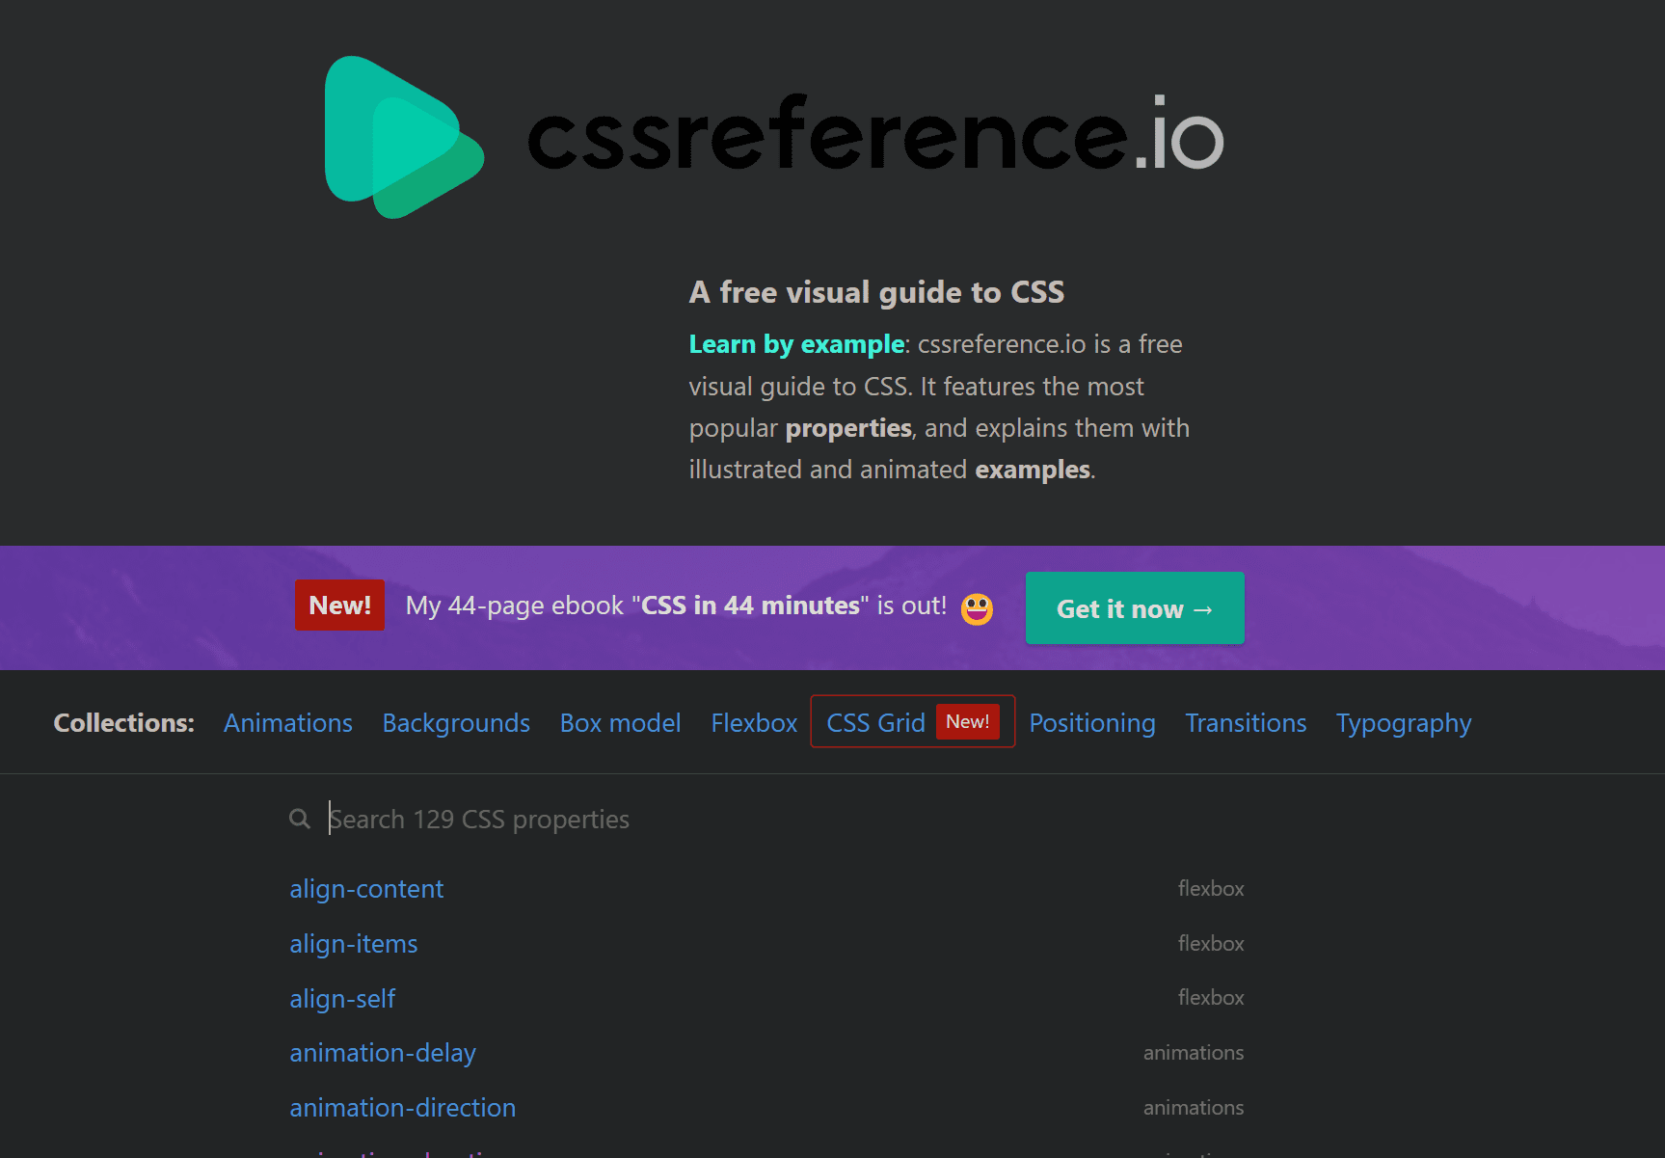Click the animations tag beside animation-delay
Image resolution: width=1665 pixels, height=1158 pixels.
coord(1194,1053)
